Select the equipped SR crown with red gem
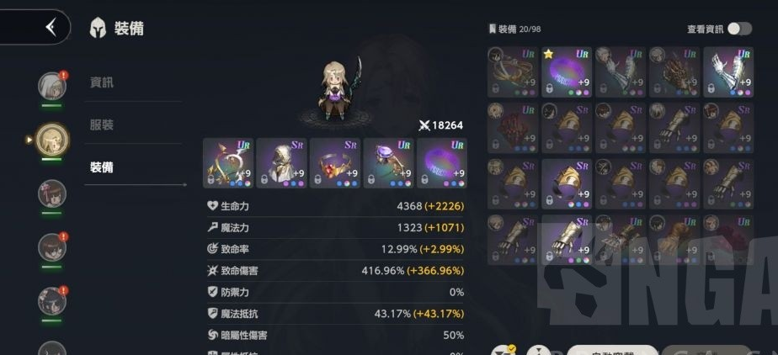This screenshot has height=355, width=778. [x=335, y=163]
